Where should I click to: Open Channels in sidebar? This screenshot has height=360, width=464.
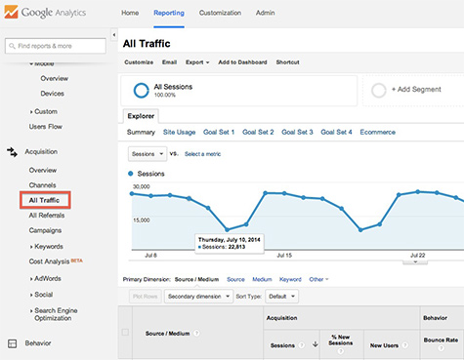(x=42, y=185)
